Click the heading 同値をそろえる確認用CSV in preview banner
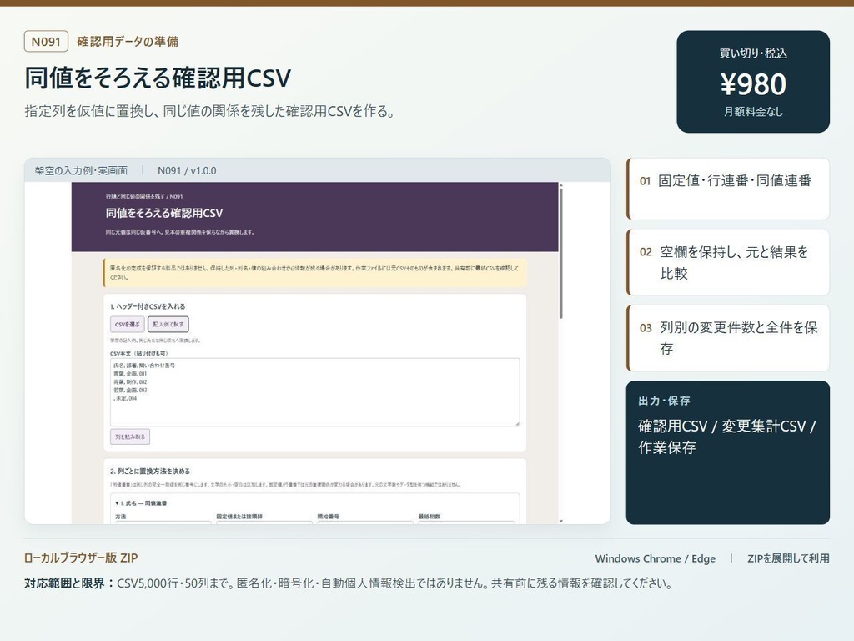 164,213
